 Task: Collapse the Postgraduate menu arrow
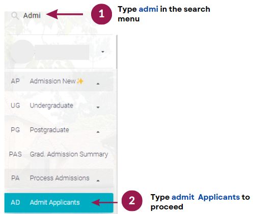(98, 132)
